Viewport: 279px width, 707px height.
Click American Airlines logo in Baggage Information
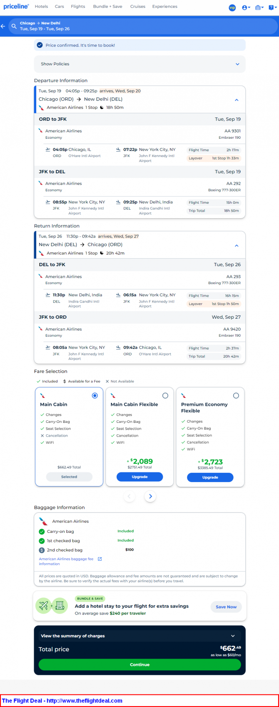(43, 521)
